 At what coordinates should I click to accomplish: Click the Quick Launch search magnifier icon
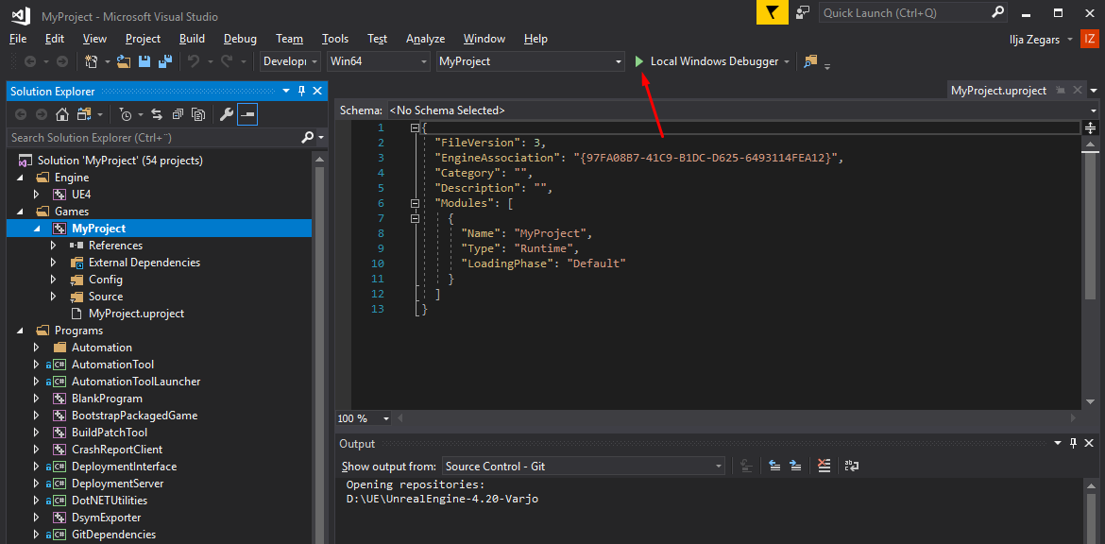[998, 12]
